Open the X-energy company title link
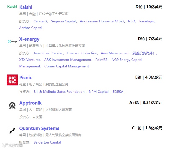171x149 pixels. (29, 39)
